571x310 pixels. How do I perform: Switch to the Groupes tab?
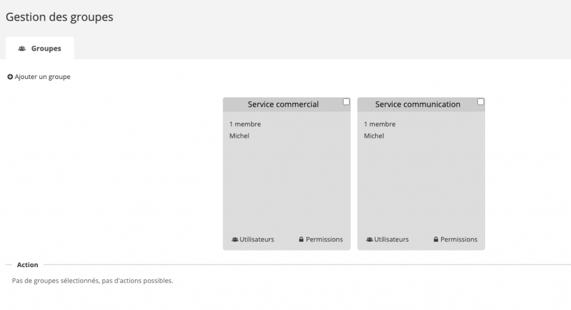pyautogui.click(x=46, y=49)
